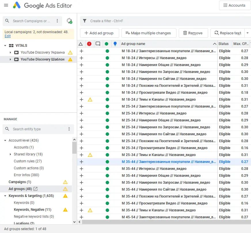Click Replace text button
The height and width of the screenshot is (233, 251).
228,33
